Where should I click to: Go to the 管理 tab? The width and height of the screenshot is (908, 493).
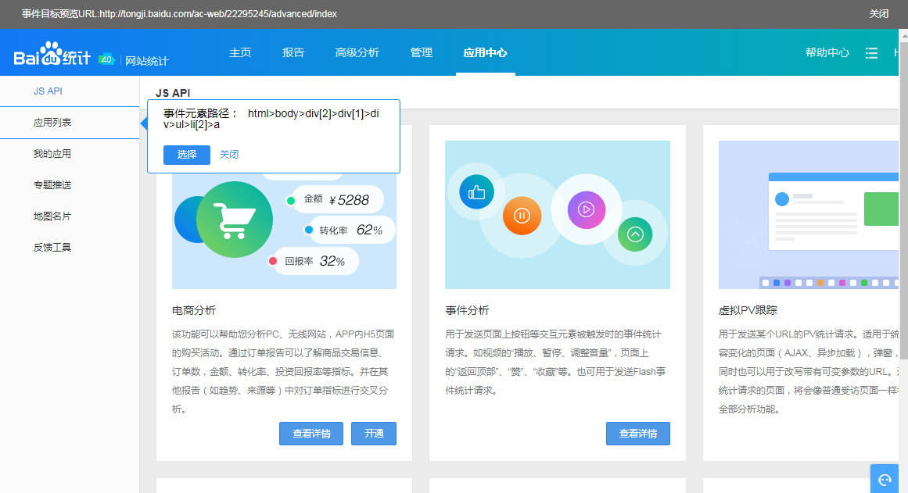(x=421, y=53)
